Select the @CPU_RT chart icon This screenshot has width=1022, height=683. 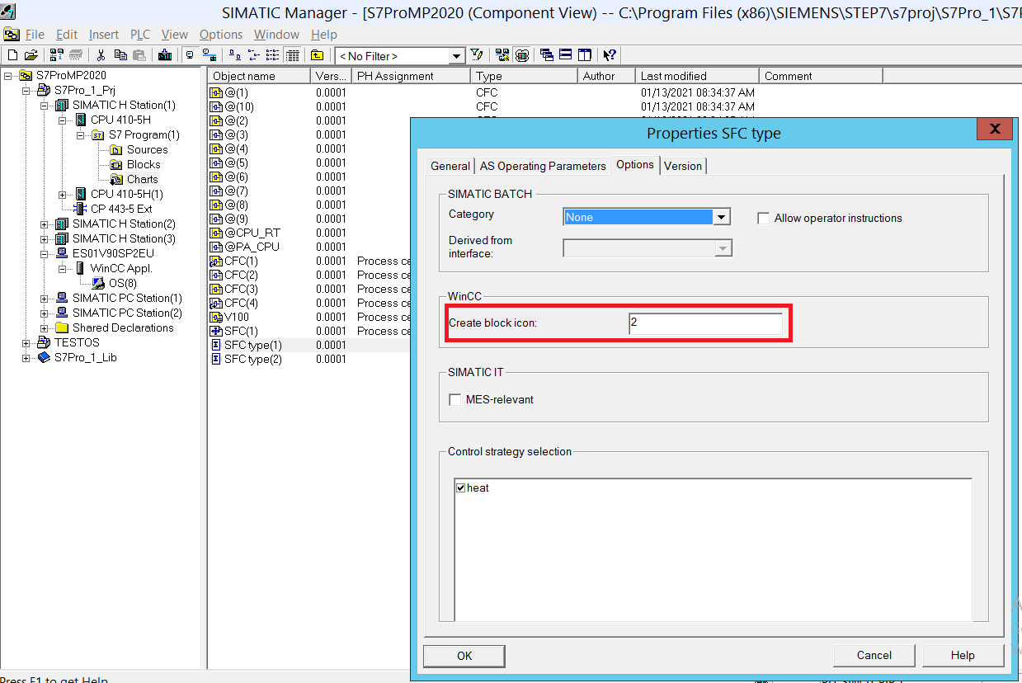(x=217, y=233)
